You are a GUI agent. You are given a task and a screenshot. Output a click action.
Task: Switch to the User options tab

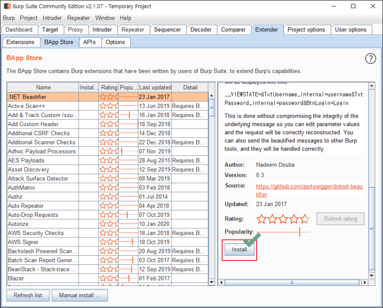click(351, 30)
